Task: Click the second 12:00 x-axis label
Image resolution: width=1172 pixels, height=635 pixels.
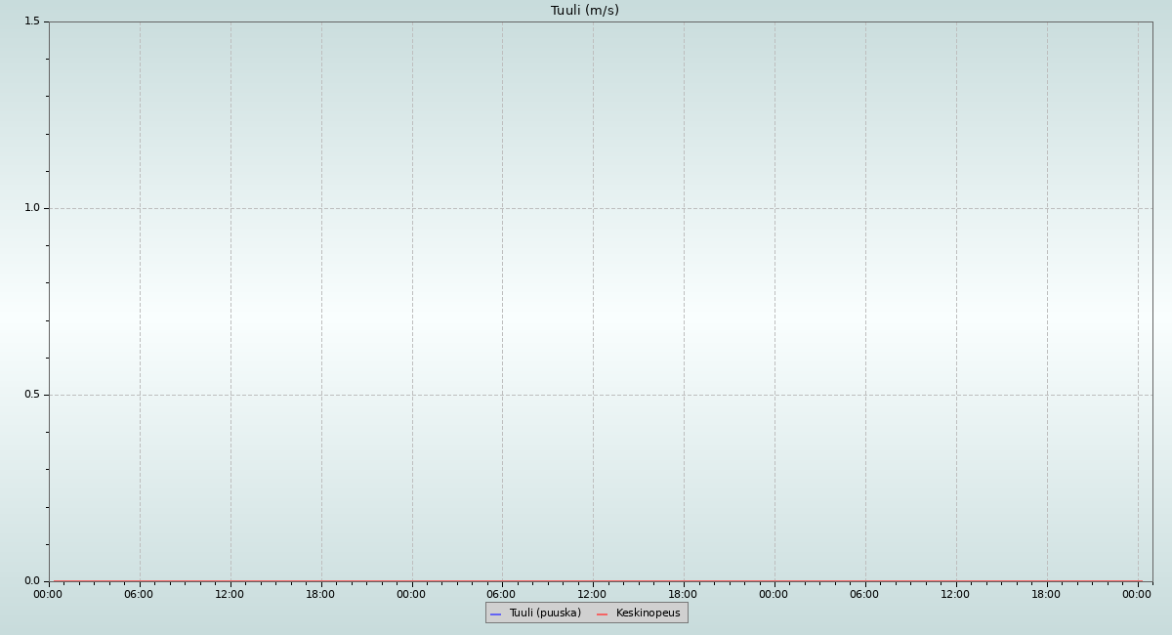Action: [592, 594]
